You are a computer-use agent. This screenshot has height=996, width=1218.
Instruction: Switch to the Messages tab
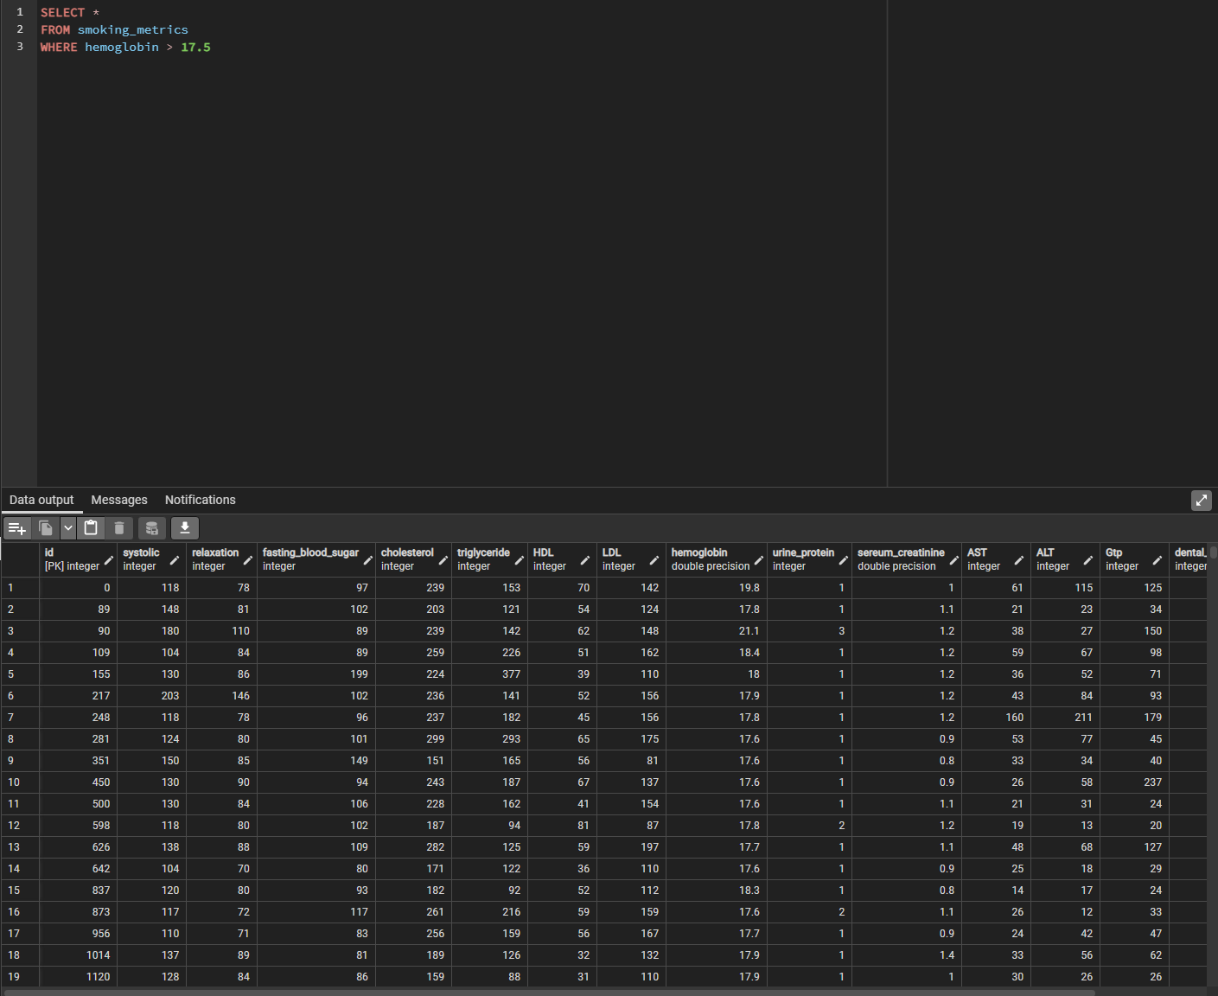click(x=118, y=500)
